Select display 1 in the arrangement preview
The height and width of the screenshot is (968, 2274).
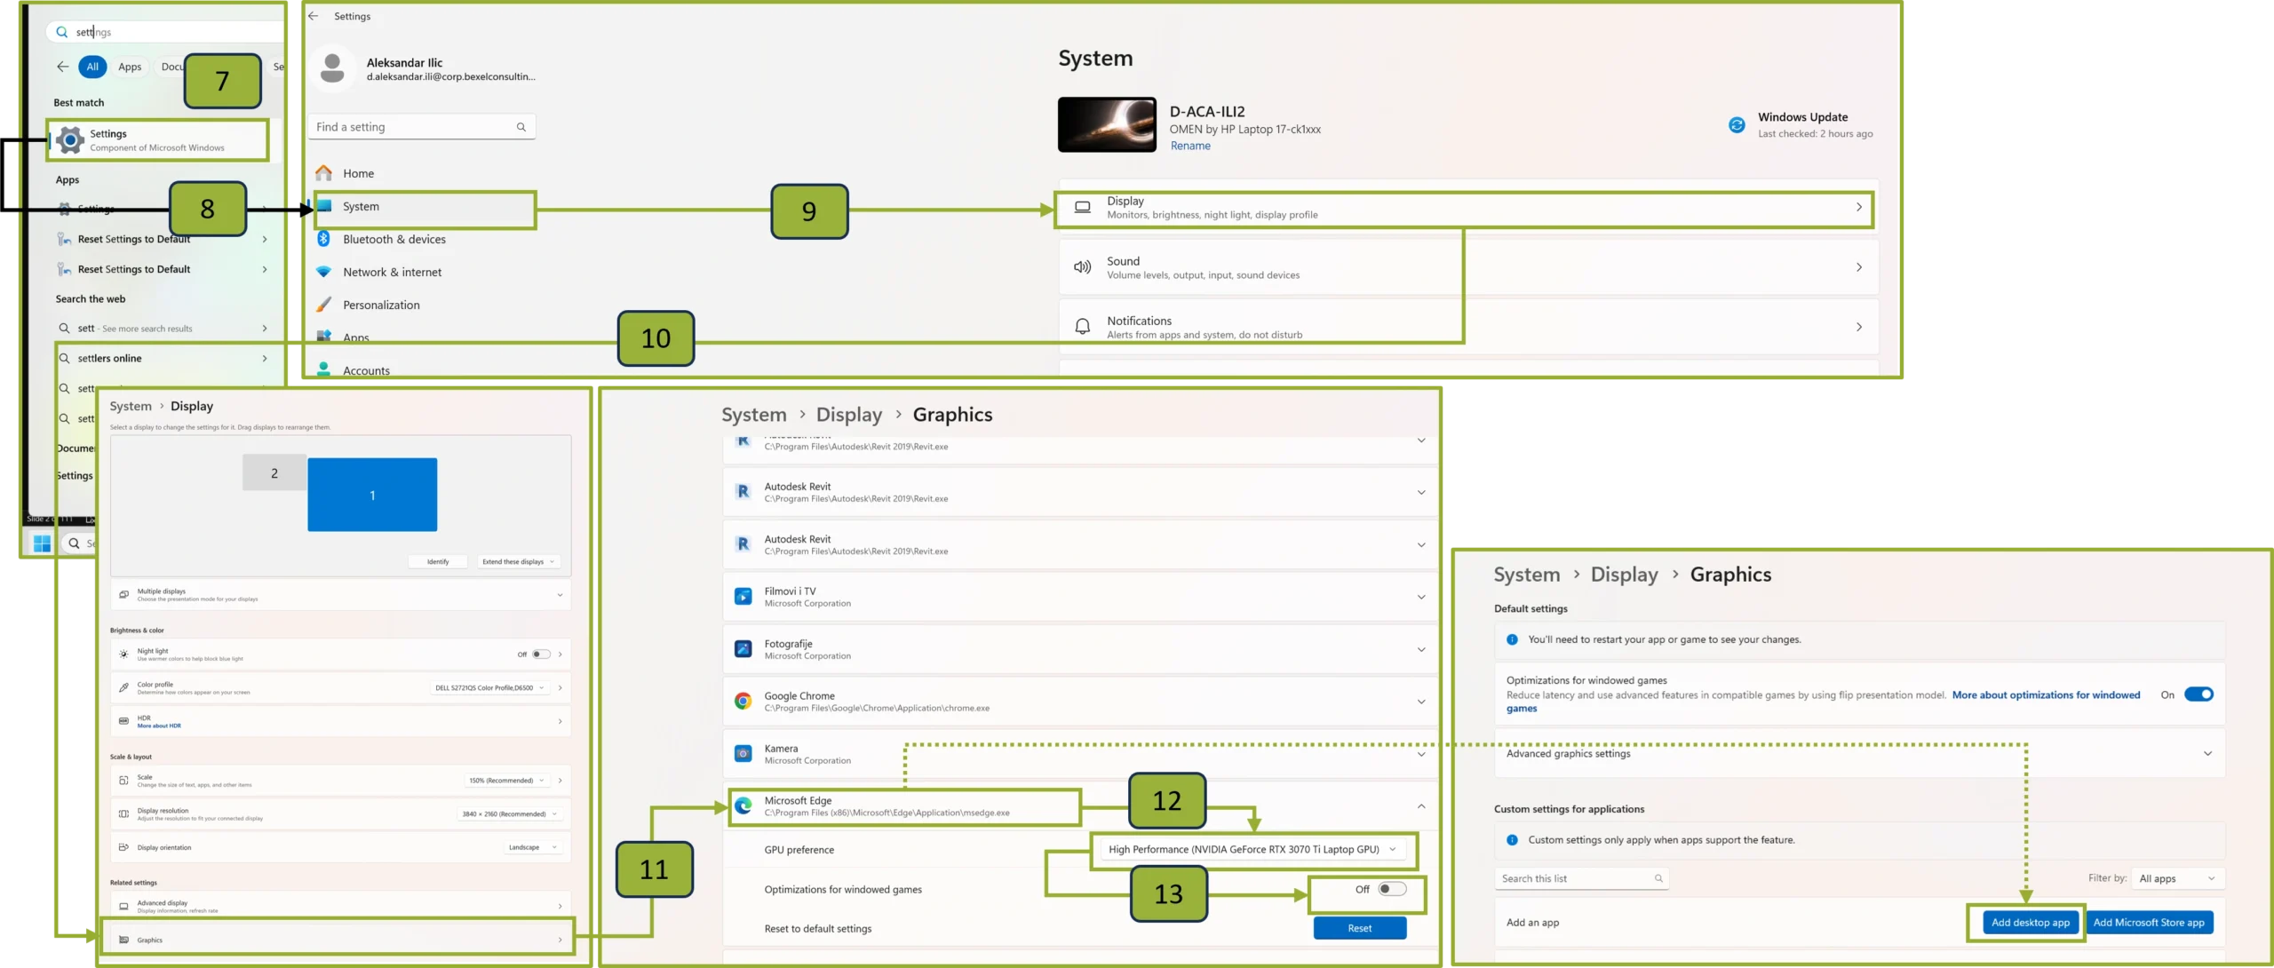click(372, 495)
